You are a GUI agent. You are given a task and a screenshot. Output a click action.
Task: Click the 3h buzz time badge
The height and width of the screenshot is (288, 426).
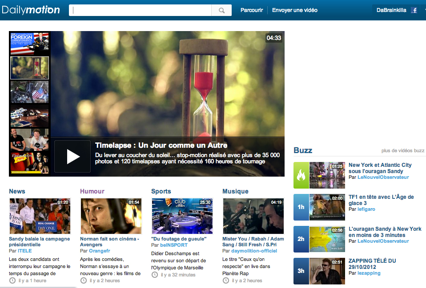(x=301, y=271)
